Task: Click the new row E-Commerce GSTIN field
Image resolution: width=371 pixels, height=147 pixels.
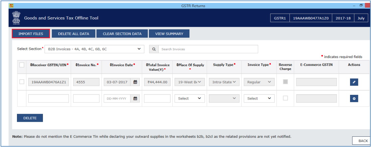Action: coord(316,99)
